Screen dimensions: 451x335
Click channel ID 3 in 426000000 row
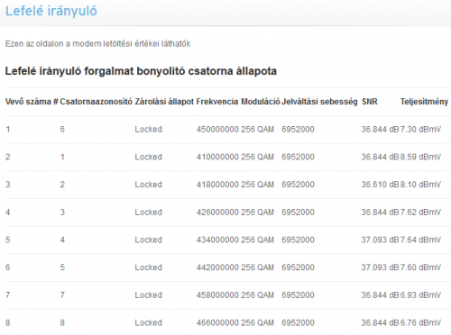(62, 213)
